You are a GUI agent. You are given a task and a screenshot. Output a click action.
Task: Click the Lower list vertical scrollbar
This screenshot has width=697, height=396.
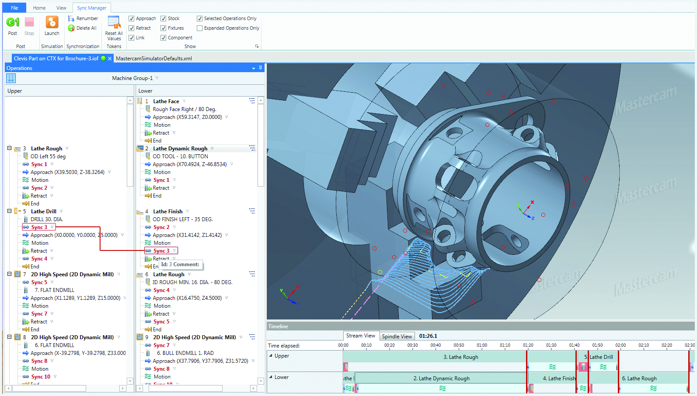261,145
